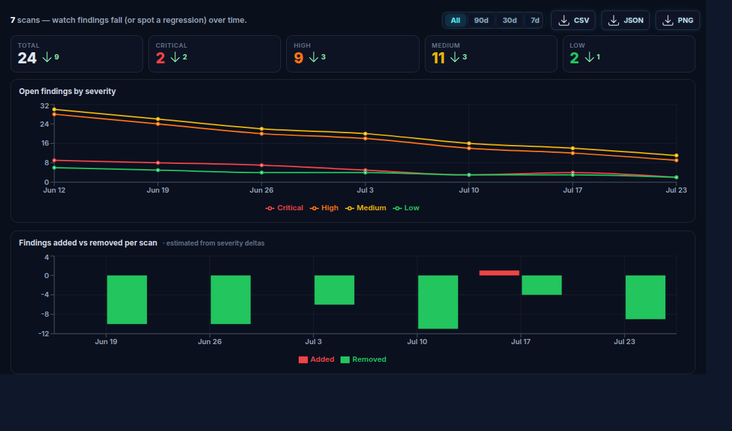Switch to the 7d range tab

(x=535, y=20)
